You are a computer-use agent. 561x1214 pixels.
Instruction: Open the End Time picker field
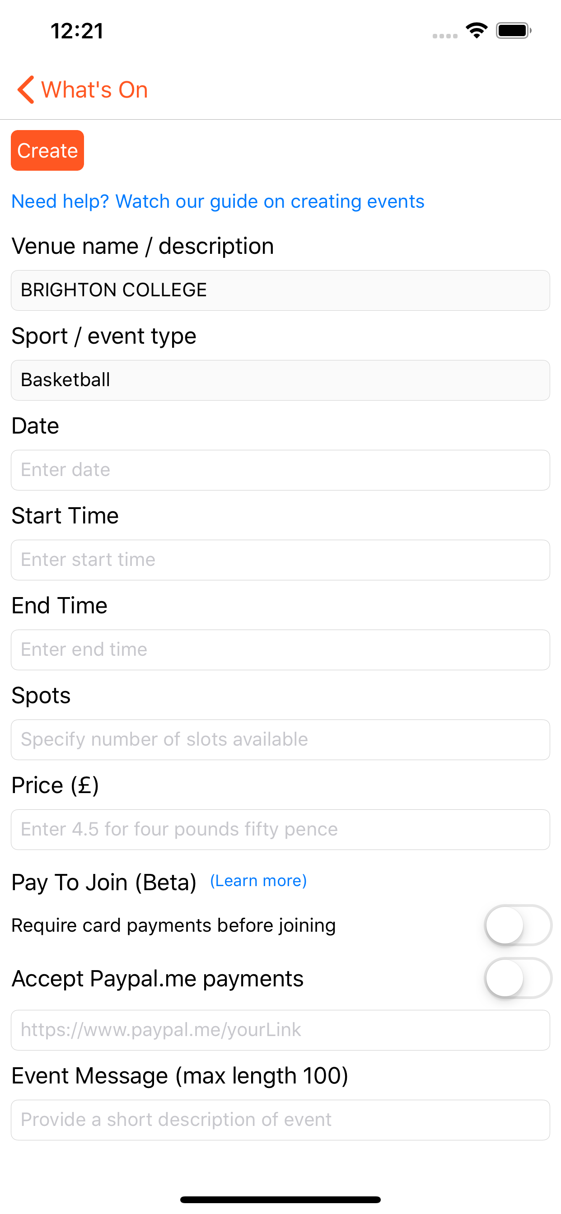click(280, 650)
